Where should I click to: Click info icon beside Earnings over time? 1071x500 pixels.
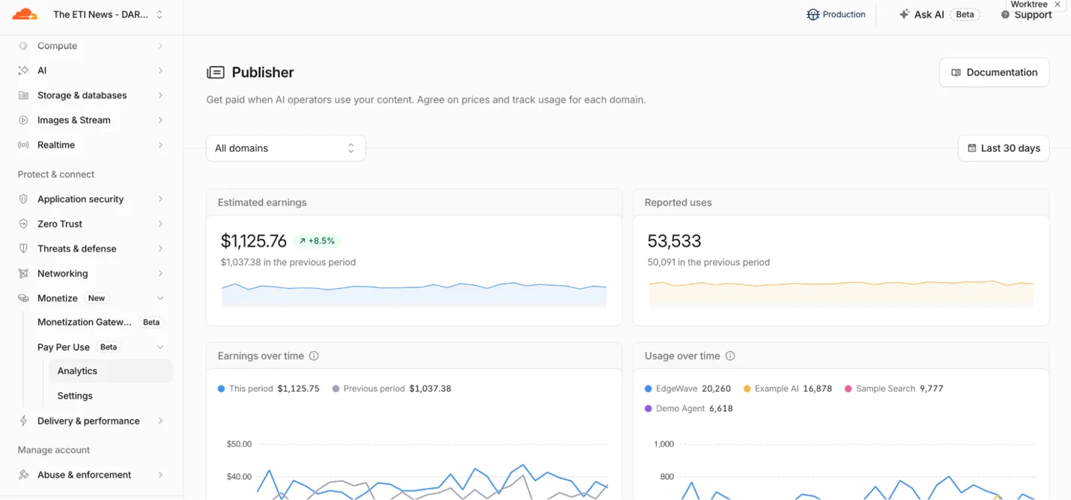(x=314, y=356)
